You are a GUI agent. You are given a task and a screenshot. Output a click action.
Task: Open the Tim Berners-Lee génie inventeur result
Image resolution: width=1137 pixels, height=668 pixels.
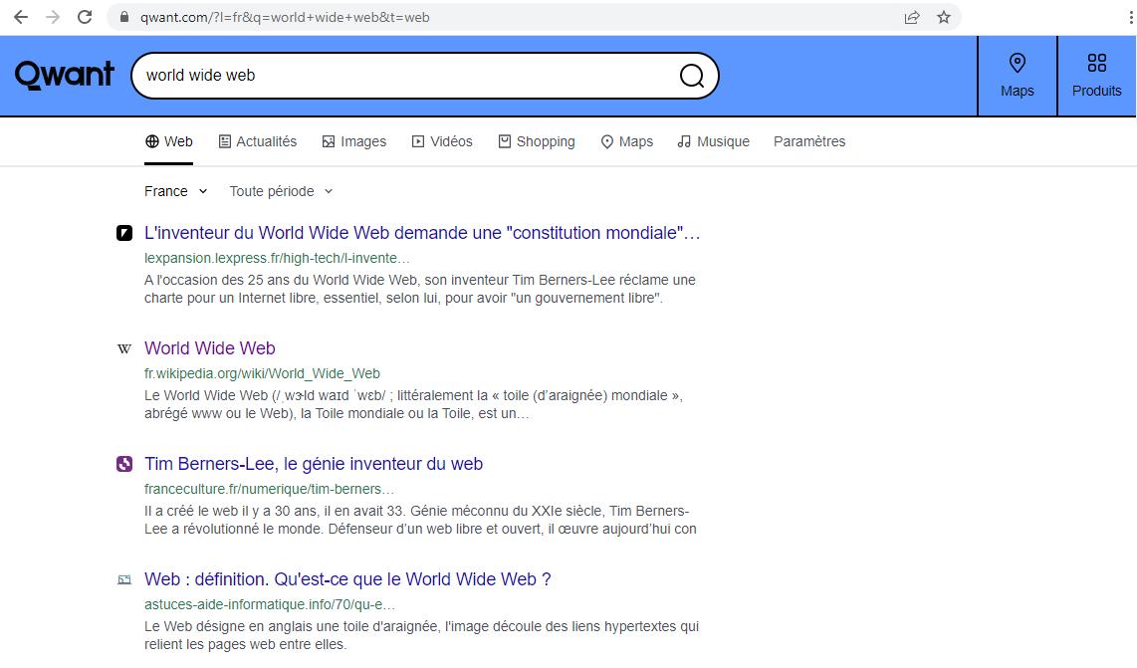click(313, 464)
